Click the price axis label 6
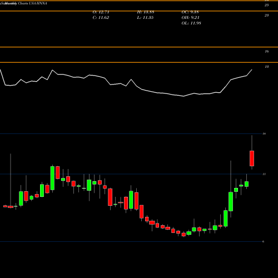The image size is (278, 278). (x=263, y=241)
